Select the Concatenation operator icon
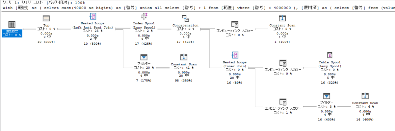 click(x=185, y=18)
